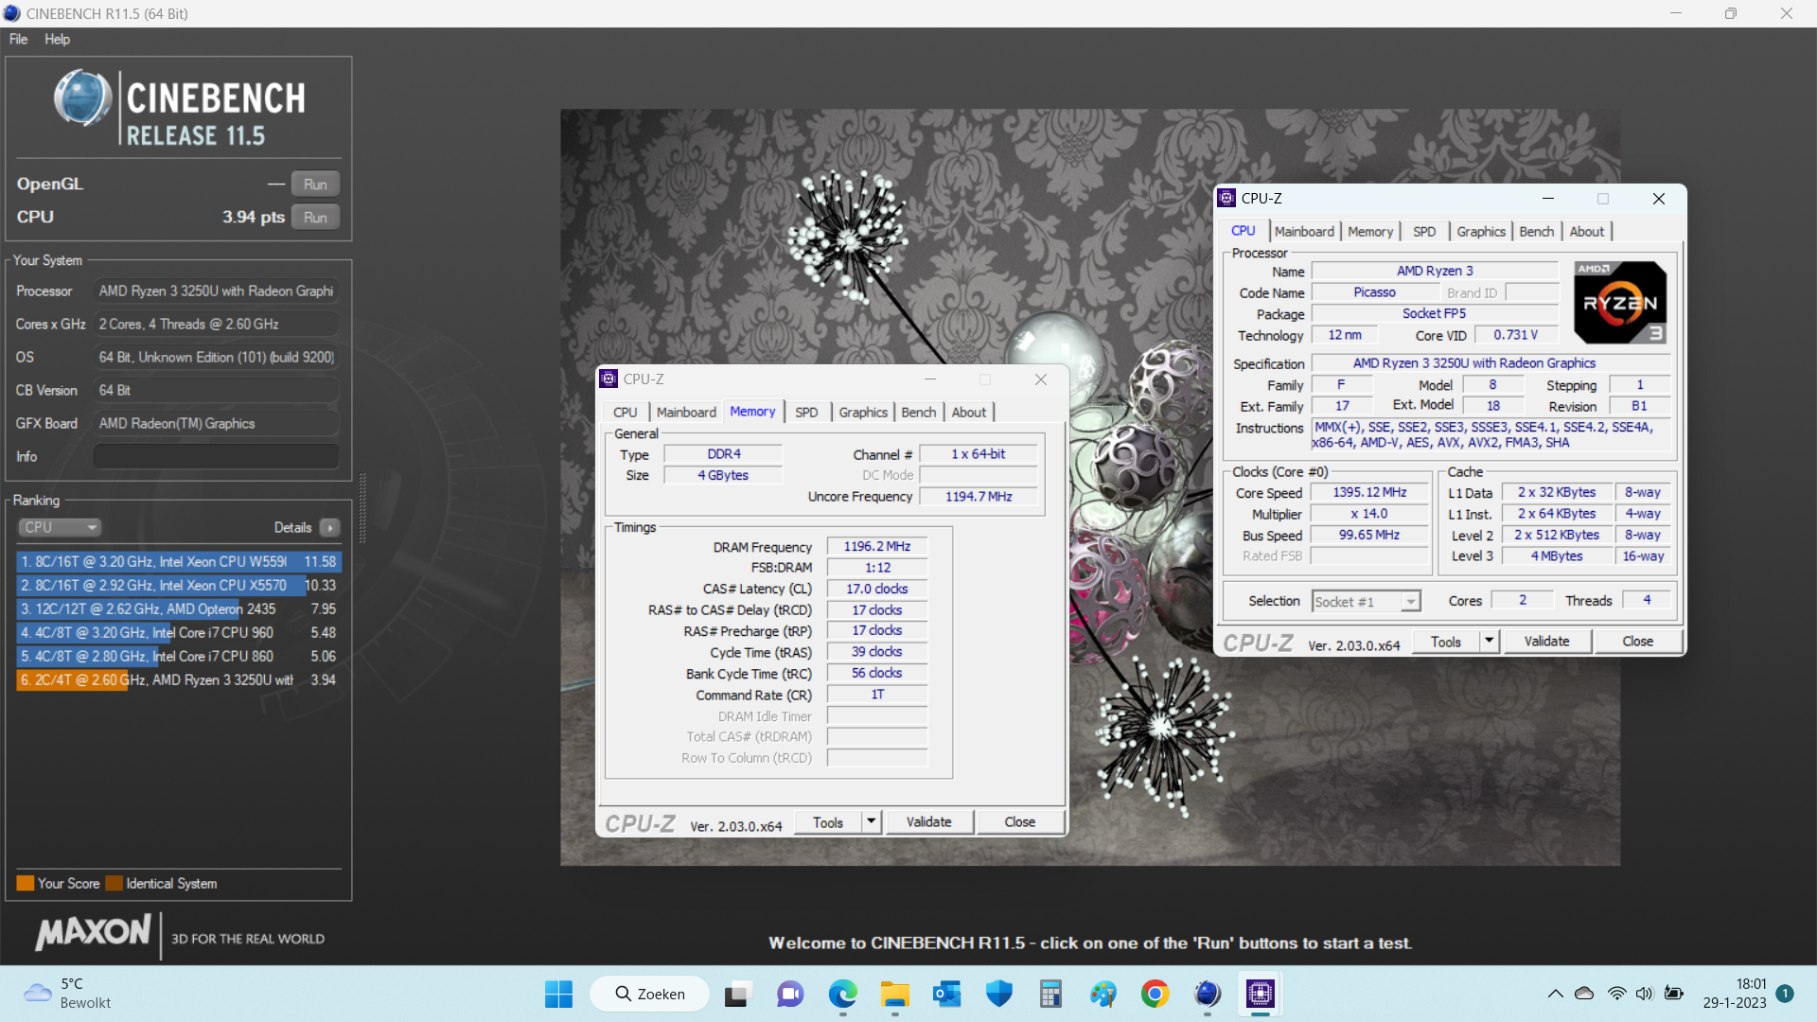Image resolution: width=1817 pixels, height=1022 pixels.
Task: Click the Core Speed value 1395.12 MHz
Action: (1369, 492)
